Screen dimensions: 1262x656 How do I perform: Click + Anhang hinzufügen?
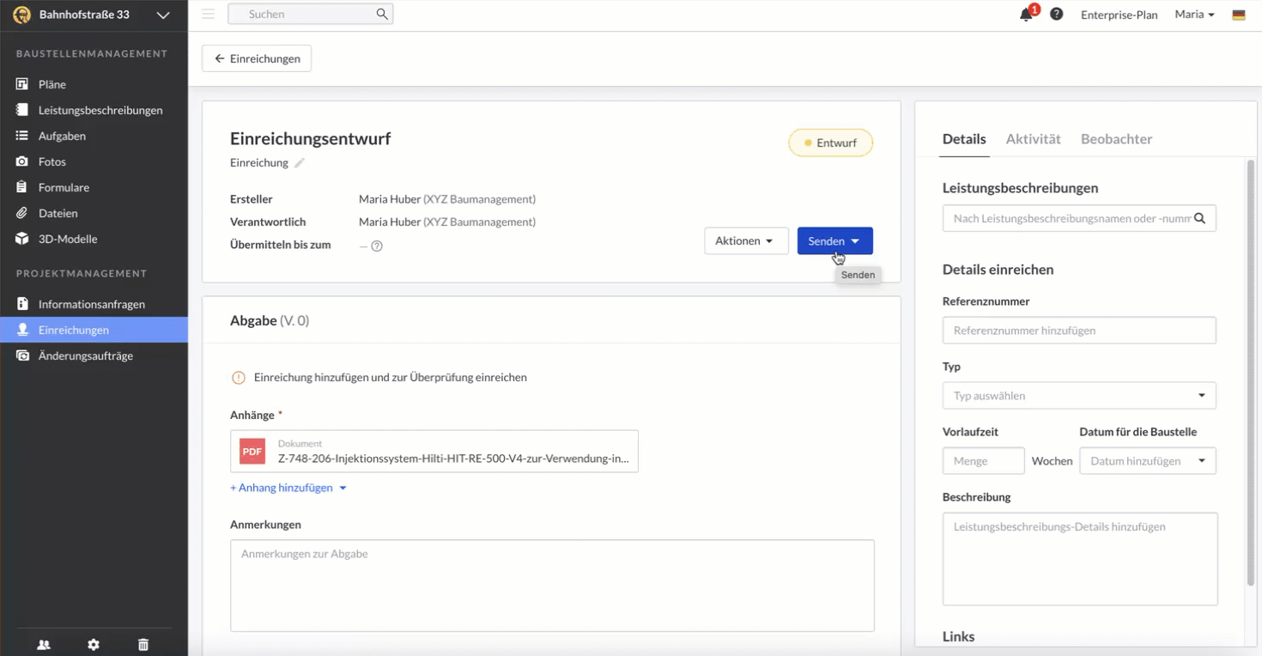pyautogui.click(x=288, y=488)
